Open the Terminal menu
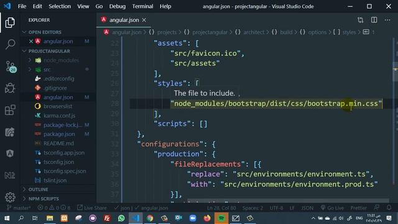Image resolution: width=398 pixels, height=224 pixels. (x=142, y=6)
